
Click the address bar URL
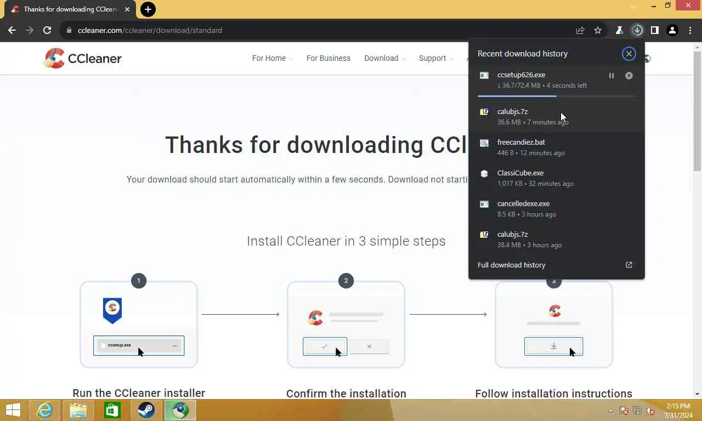pyautogui.click(x=150, y=30)
